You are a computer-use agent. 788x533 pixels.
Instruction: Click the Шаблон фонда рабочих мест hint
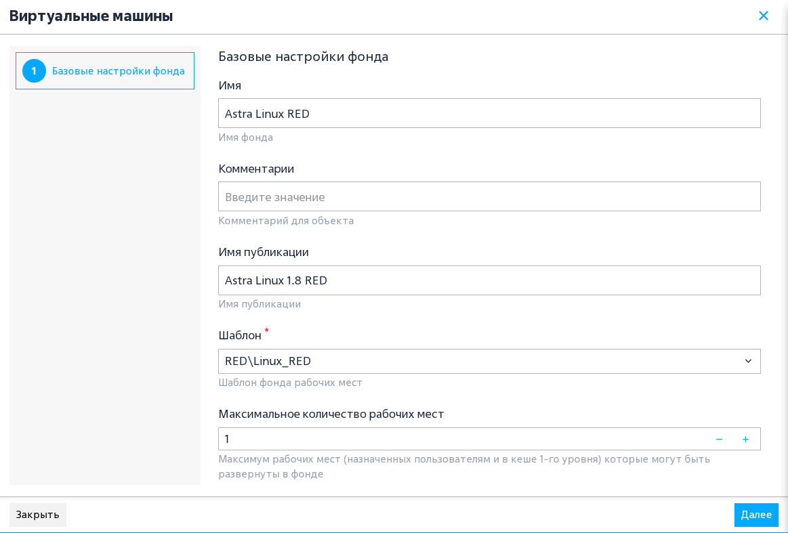click(x=291, y=382)
